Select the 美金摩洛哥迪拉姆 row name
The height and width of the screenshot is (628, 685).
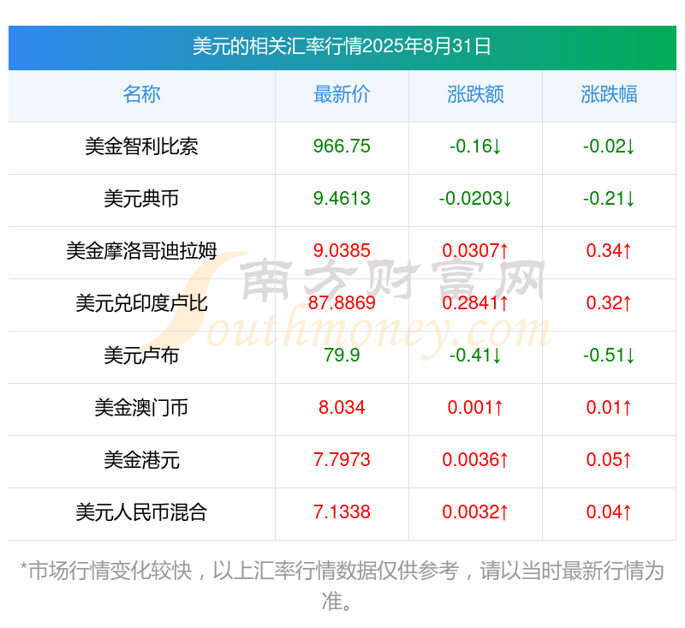[x=141, y=251]
